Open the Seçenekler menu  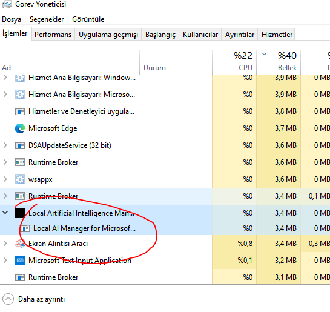(x=47, y=19)
